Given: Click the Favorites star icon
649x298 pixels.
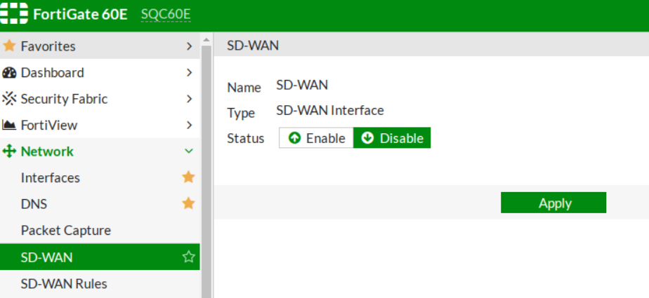Looking at the screenshot, I should coord(9,46).
